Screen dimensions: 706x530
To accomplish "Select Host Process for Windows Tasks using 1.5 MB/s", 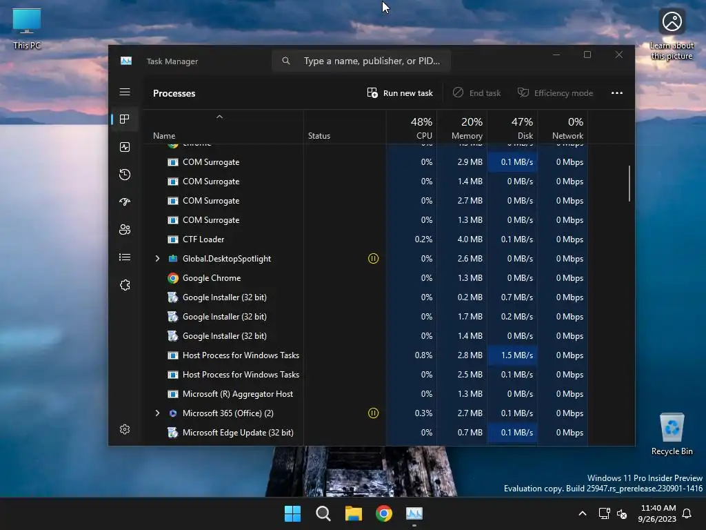I will (x=365, y=355).
